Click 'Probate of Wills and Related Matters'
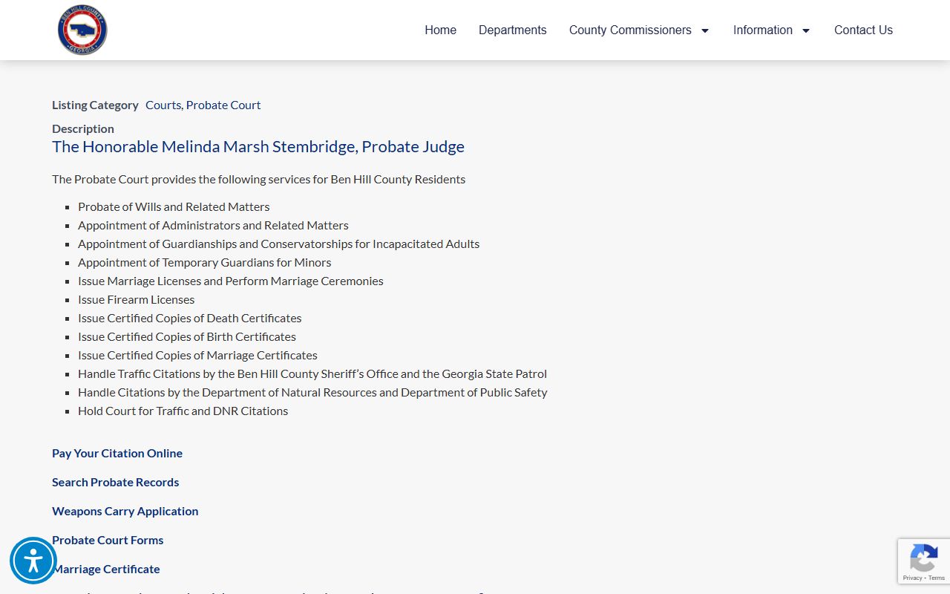This screenshot has height=594, width=950. (x=174, y=206)
